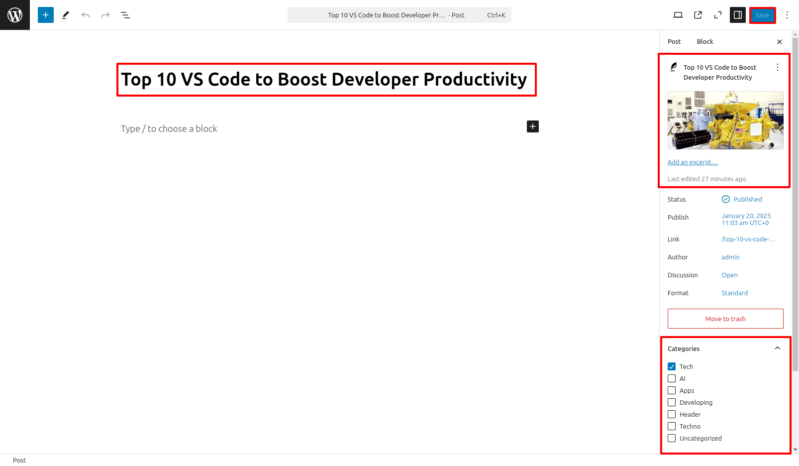This screenshot has height=466, width=799.
Task: Click the feather post icon in sidebar
Action: click(674, 67)
